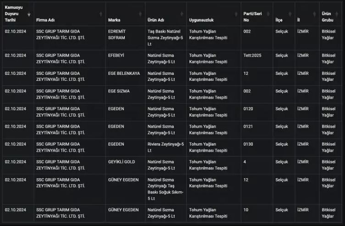Select the EGE BELENKAYA row
This screenshot has height=226, width=345.
[123, 73]
